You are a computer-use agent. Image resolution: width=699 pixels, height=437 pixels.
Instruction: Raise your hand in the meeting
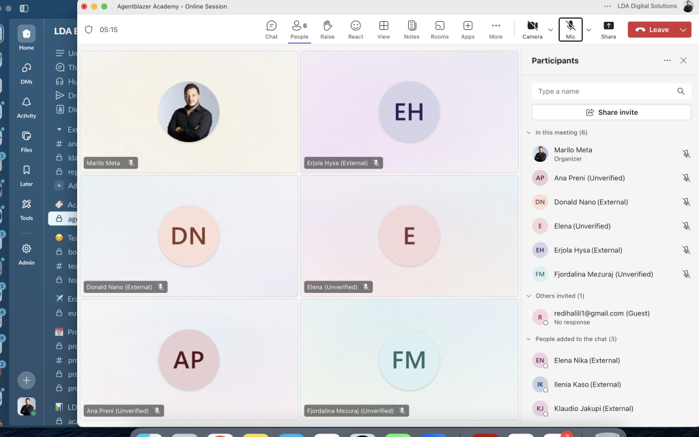327,29
